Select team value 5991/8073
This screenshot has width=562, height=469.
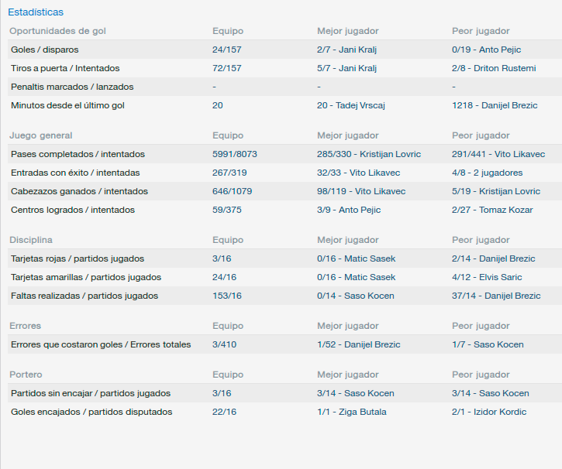tap(234, 154)
